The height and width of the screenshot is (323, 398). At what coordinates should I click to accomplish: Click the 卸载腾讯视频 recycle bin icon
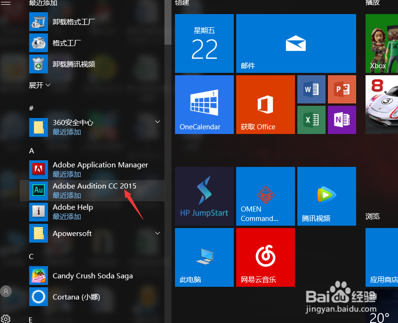(38, 64)
